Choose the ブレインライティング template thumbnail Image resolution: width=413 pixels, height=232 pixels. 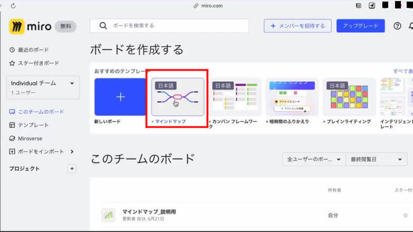tap(349, 97)
